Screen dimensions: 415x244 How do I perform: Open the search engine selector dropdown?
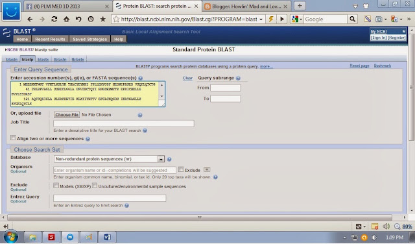[x=301, y=19]
